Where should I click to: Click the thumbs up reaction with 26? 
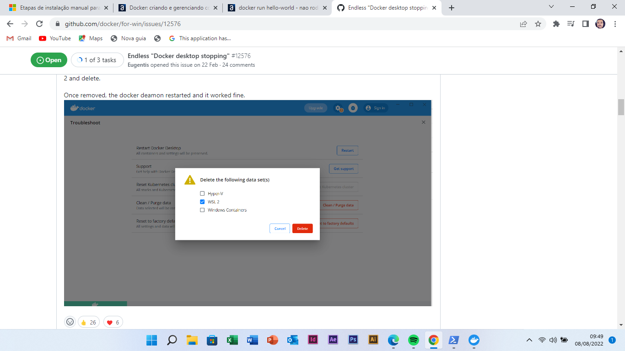click(89, 322)
